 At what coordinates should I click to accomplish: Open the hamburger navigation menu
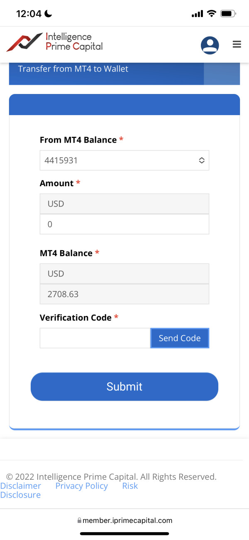pos(237,44)
